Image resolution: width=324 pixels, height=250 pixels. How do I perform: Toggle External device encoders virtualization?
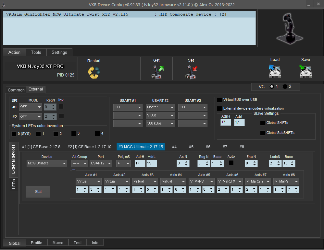point(219,108)
